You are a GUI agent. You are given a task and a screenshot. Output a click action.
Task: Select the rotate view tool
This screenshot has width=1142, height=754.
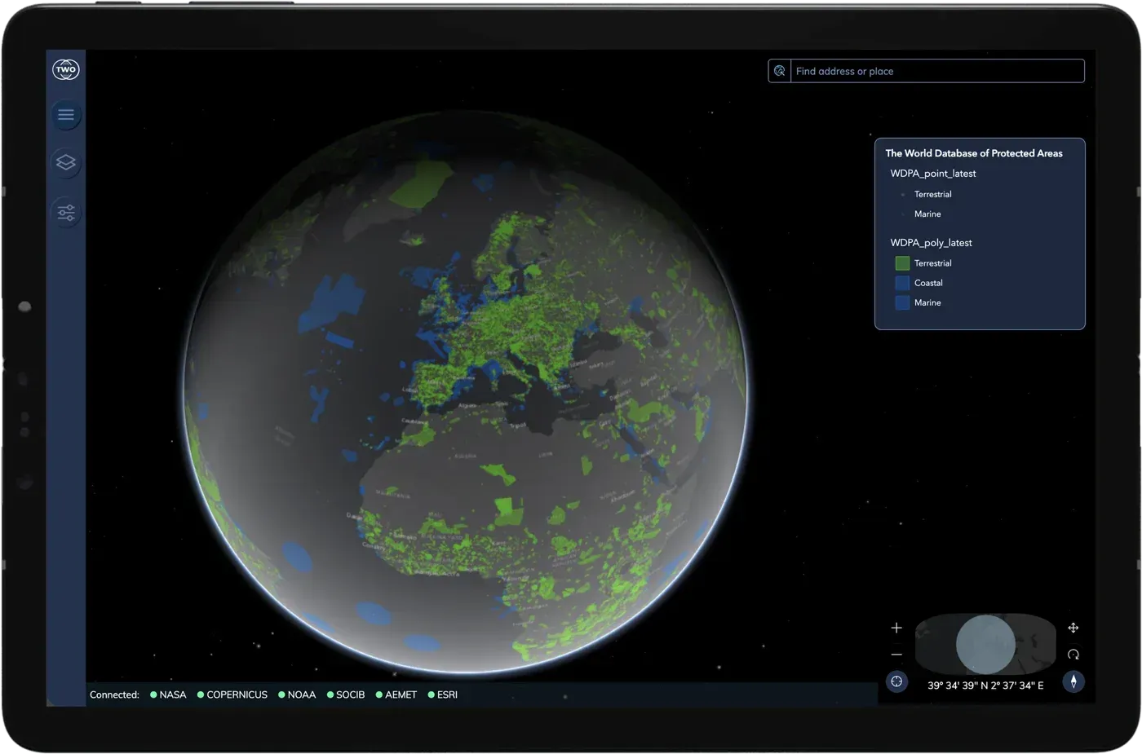[1073, 655]
